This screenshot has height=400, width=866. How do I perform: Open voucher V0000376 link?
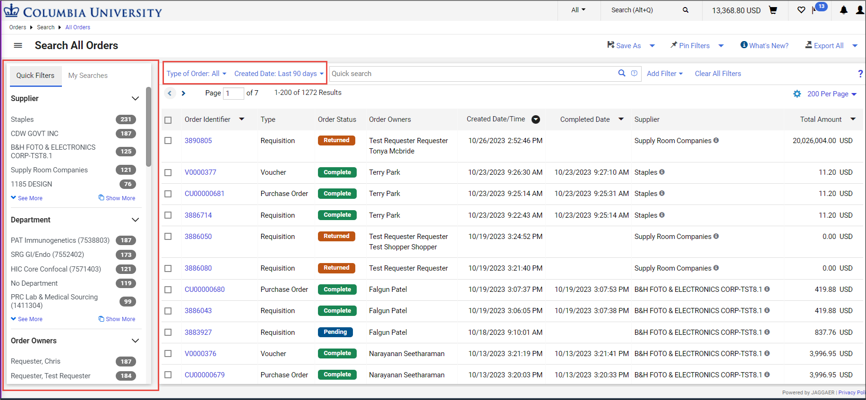tap(200, 354)
